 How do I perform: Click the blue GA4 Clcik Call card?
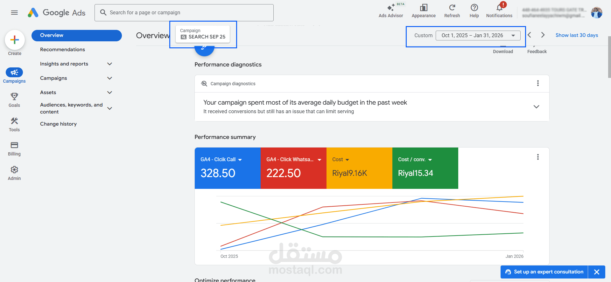pos(228,168)
